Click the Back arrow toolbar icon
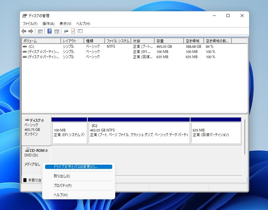This screenshot has height=210, width=268. [24, 31]
